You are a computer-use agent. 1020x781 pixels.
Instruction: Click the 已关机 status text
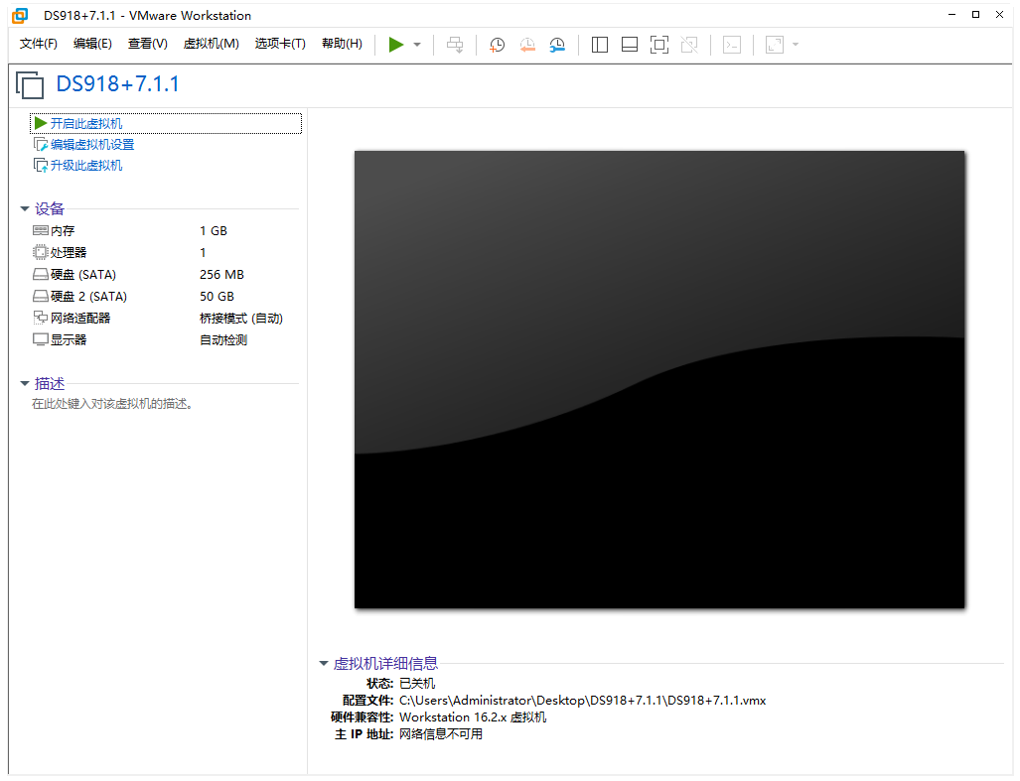pos(417,684)
